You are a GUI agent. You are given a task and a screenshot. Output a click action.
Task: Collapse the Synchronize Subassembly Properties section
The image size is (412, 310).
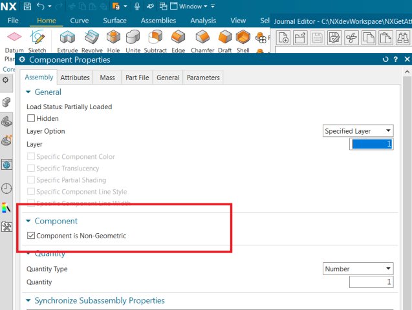click(28, 300)
